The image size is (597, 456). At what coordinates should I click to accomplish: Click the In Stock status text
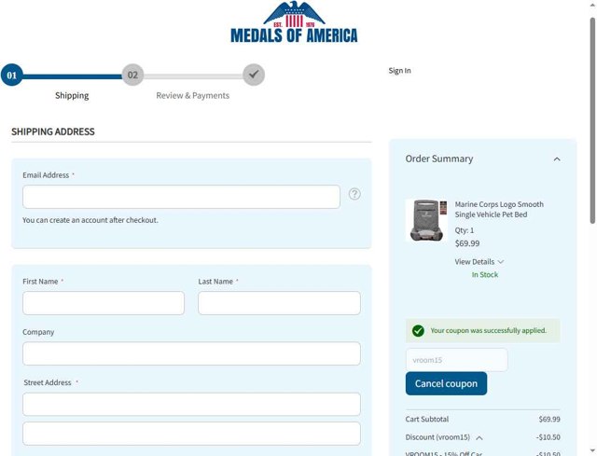click(x=485, y=275)
